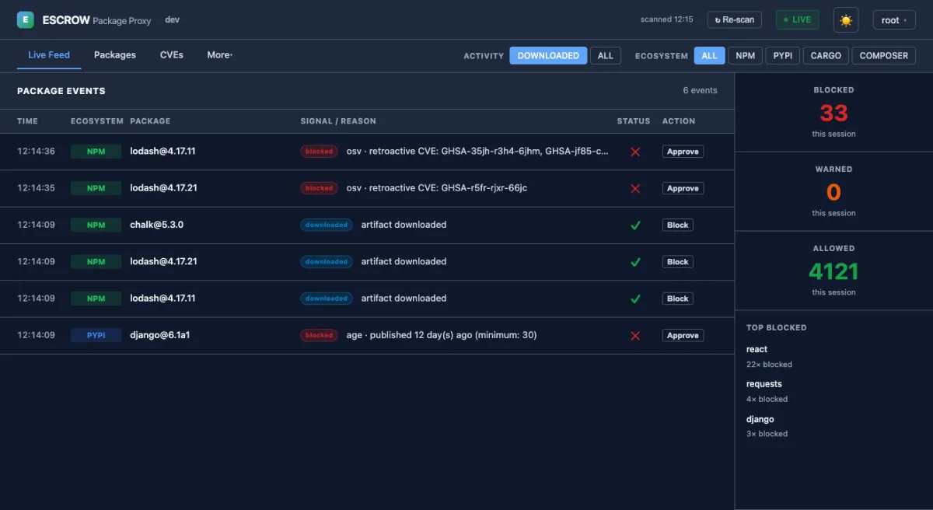Click CVE reason GHSA-r5fr-rjxr-66jc
Screen dimensions: 933x510
(x=484, y=188)
